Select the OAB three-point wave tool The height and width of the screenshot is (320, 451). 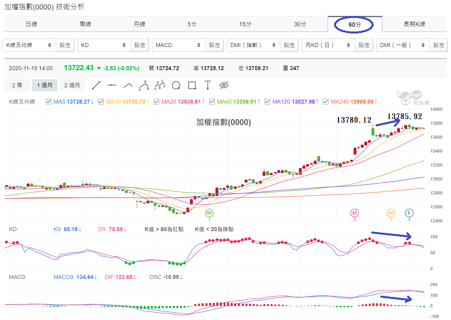tap(144, 85)
